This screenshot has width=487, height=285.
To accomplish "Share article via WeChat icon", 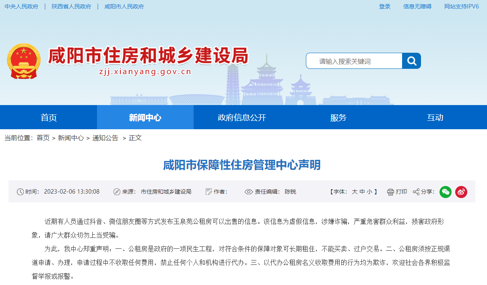I will pyautogui.click(x=446, y=192).
